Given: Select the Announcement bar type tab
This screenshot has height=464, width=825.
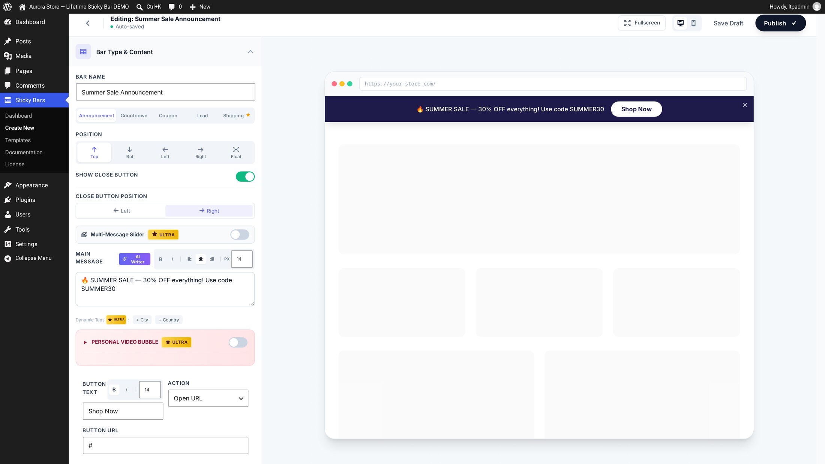Looking at the screenshot, I should click(96, 116).
